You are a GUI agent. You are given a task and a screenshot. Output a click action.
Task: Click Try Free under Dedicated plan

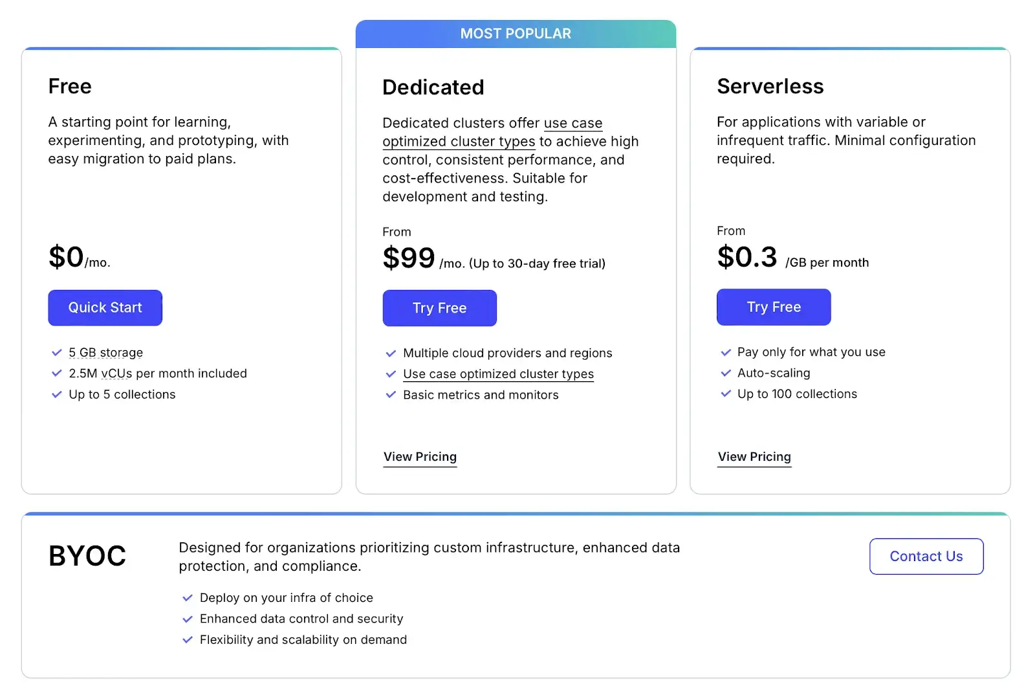(439, 308)
